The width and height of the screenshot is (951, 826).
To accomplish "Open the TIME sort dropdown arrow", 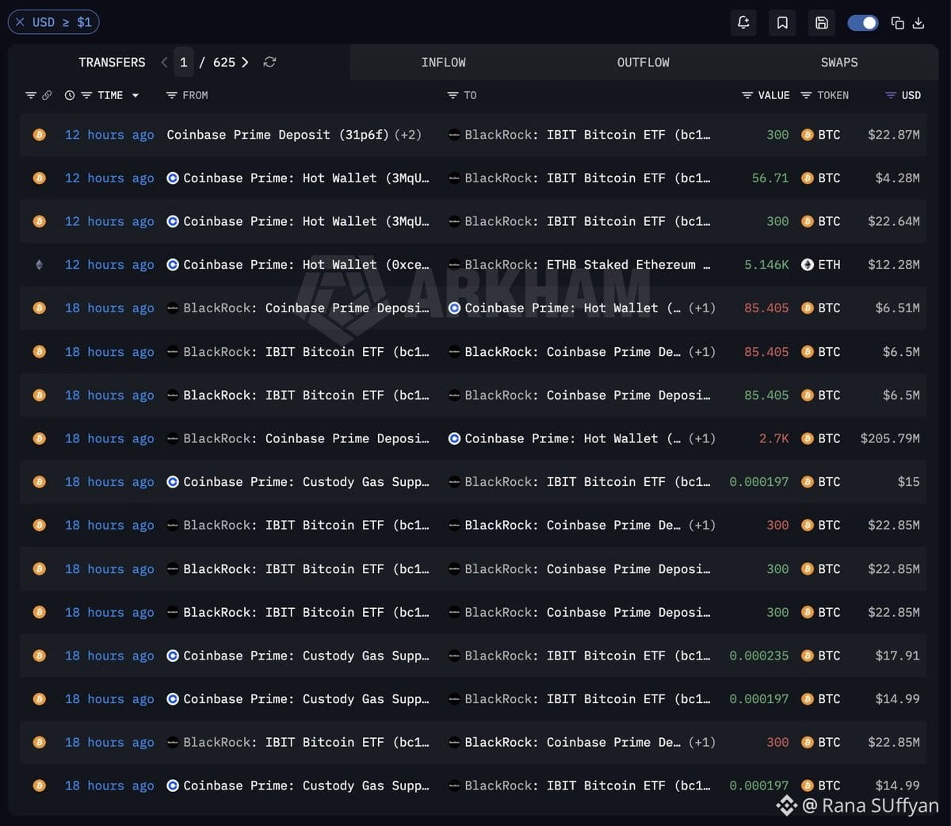I will click(136, 96).
